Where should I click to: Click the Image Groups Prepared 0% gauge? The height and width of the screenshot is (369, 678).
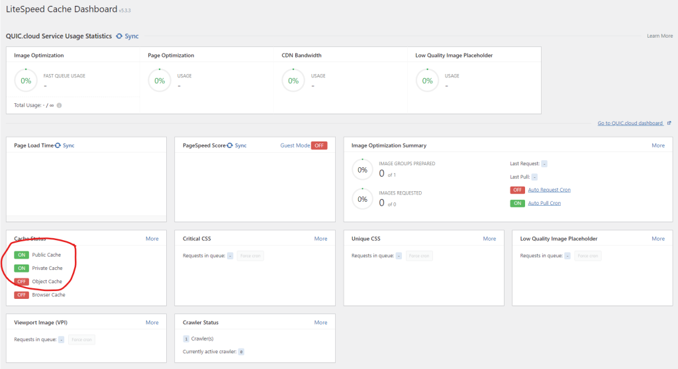pyautogui.click(x=362, y=170)
